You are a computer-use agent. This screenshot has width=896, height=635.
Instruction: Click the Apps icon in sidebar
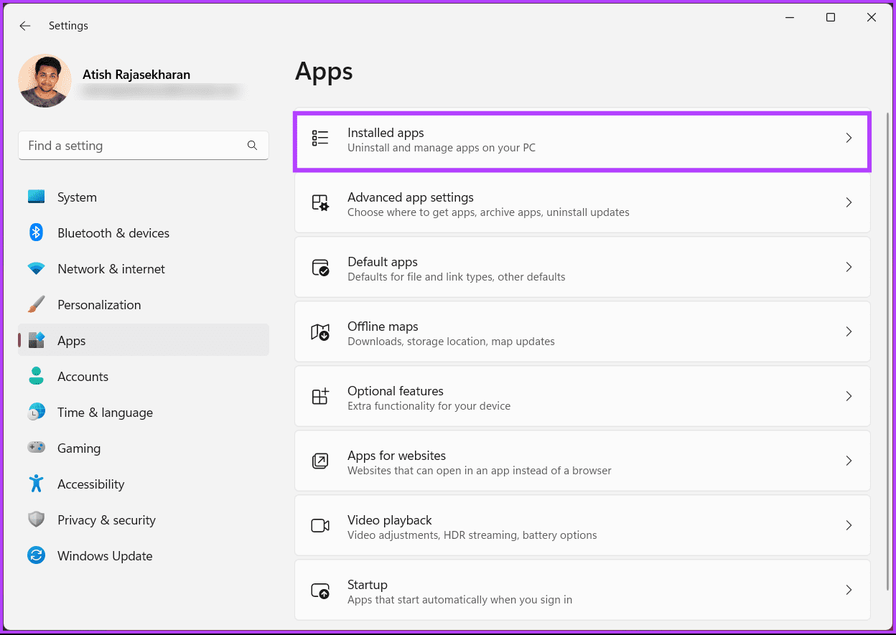[37, 340]
